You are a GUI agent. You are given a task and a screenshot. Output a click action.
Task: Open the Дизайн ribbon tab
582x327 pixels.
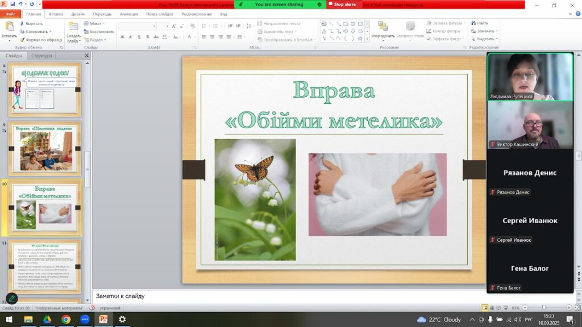78,14
